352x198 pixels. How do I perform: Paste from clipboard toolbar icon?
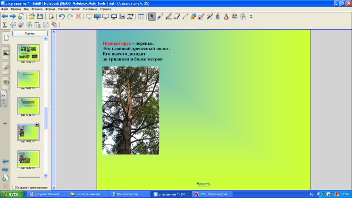pos(51,17)
